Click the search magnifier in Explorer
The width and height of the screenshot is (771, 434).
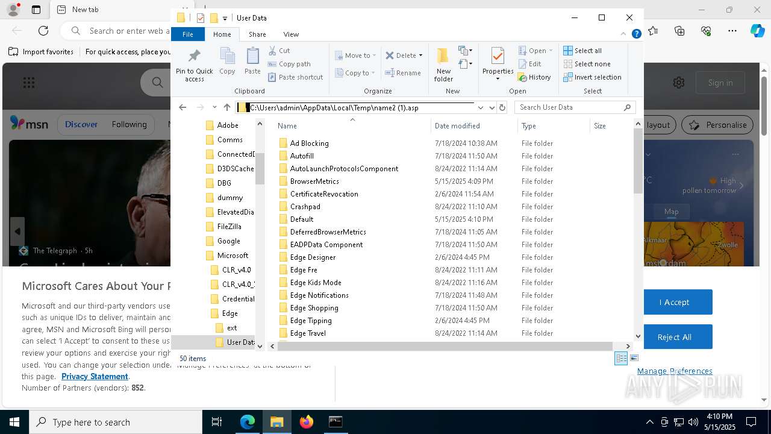point(627,107)
